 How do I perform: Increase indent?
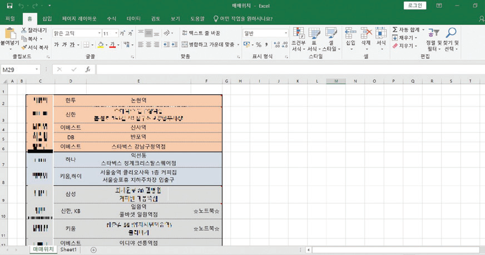[x=175, y=45]
